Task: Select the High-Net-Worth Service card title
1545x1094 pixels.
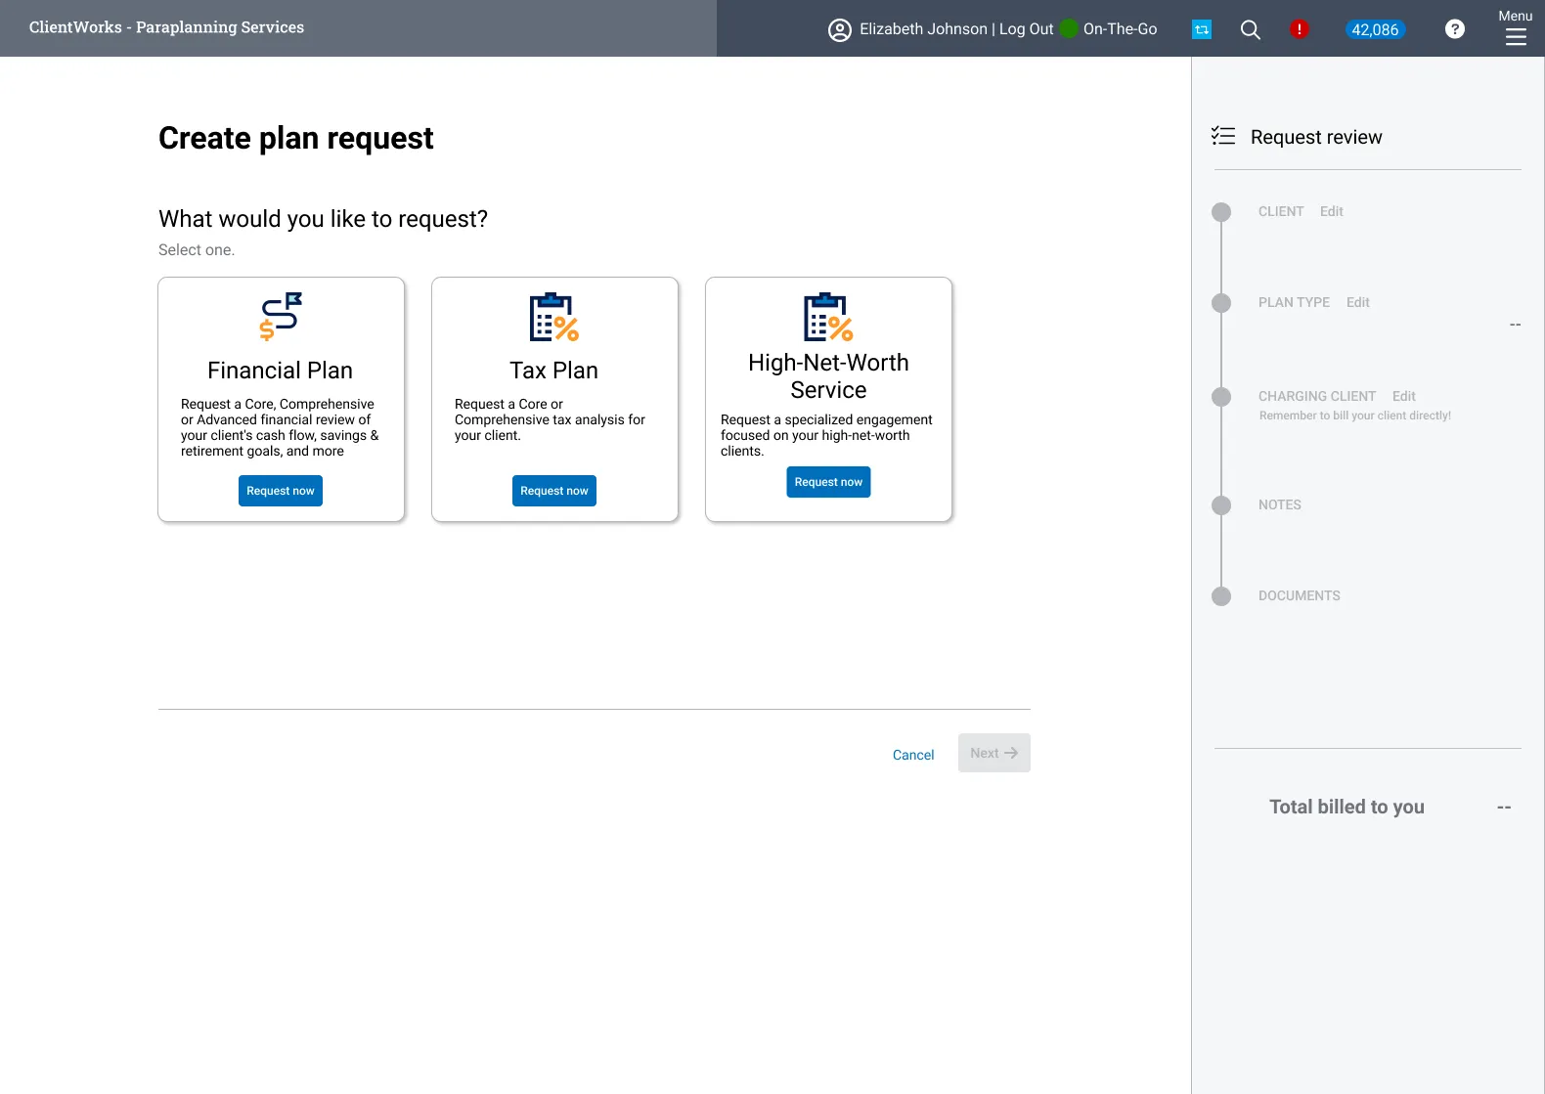Action: point(828,376)
